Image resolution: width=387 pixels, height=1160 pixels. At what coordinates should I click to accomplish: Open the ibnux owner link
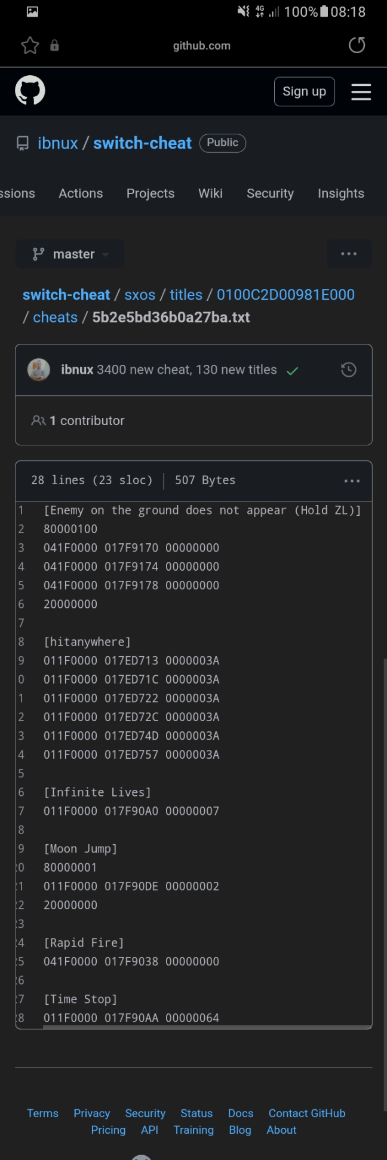(x=58, y=143)
